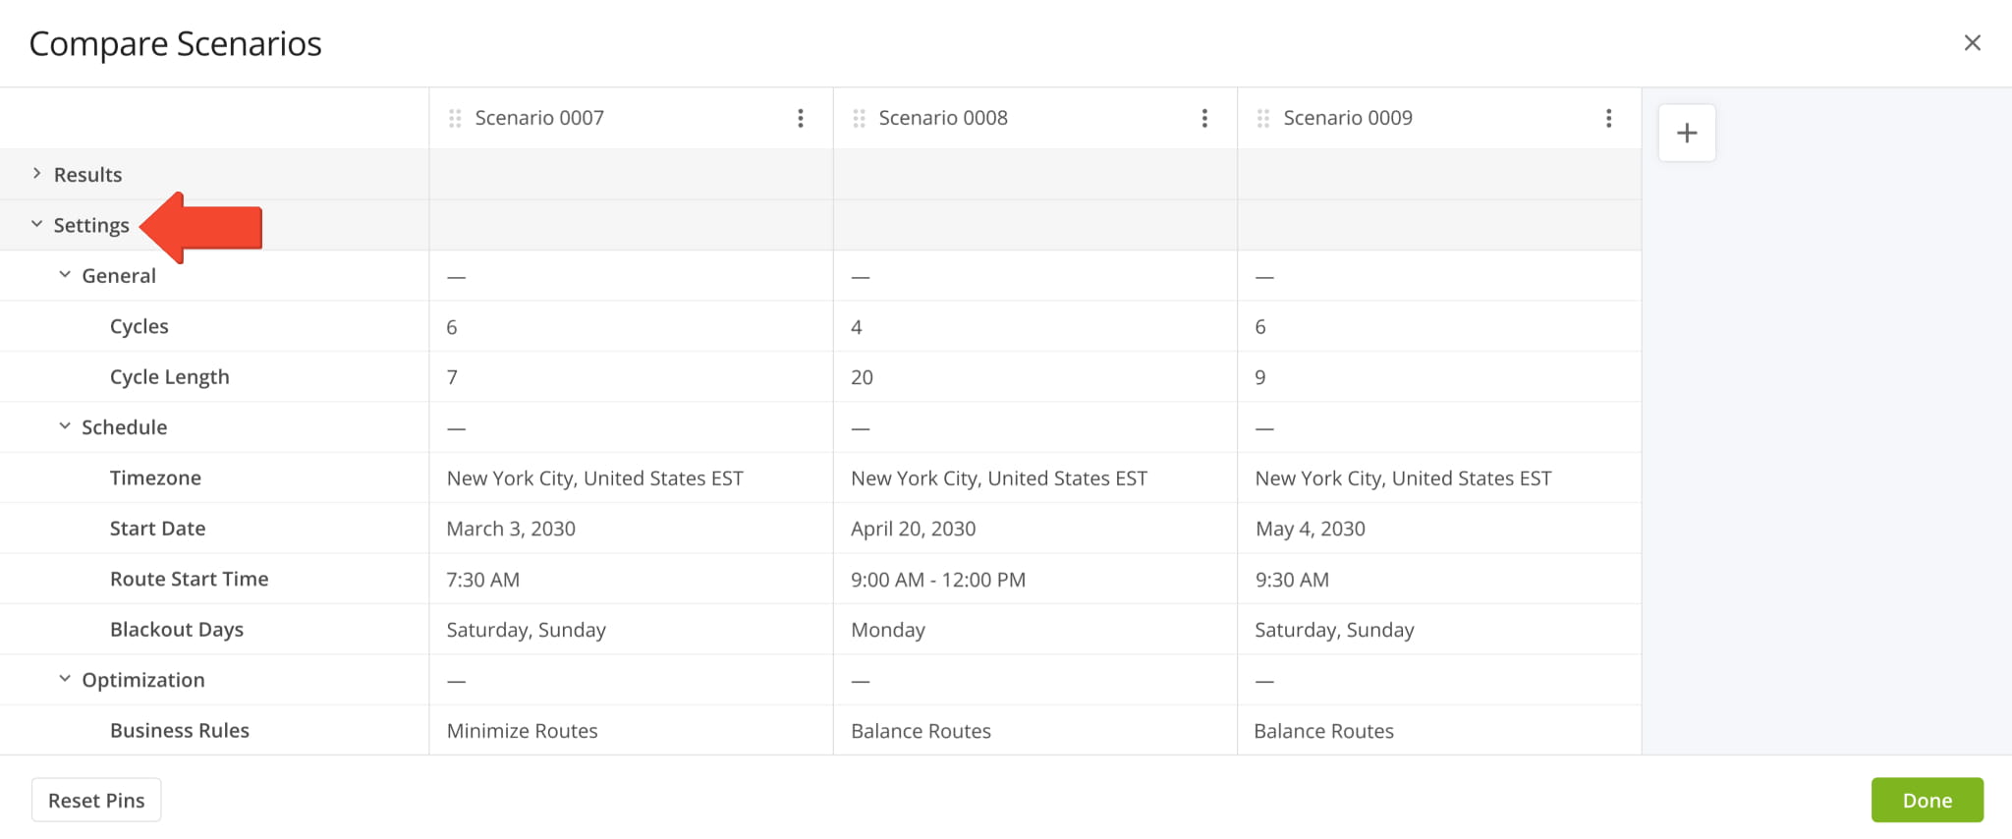Add another scenario with the plus icon
This screenshot has width=2012, height=839.
coord(1686,133)
